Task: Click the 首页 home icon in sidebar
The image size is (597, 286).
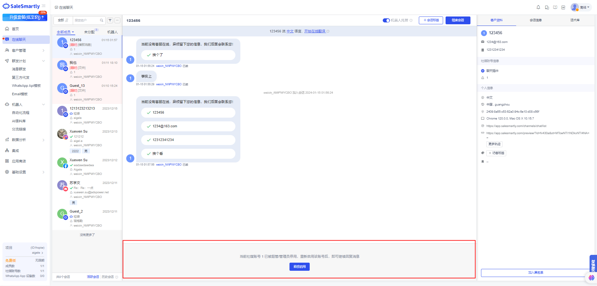Action: 7,29
